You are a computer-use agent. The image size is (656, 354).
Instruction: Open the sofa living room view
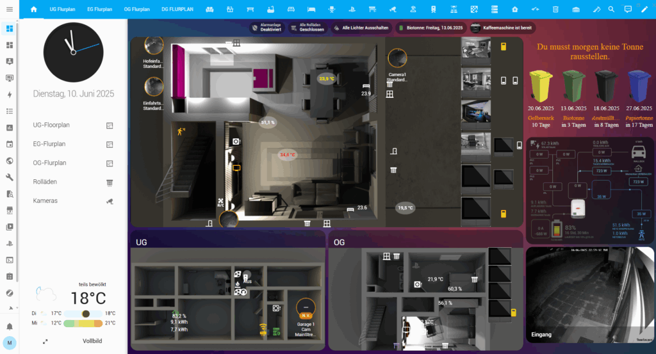(x=209, y=9)
